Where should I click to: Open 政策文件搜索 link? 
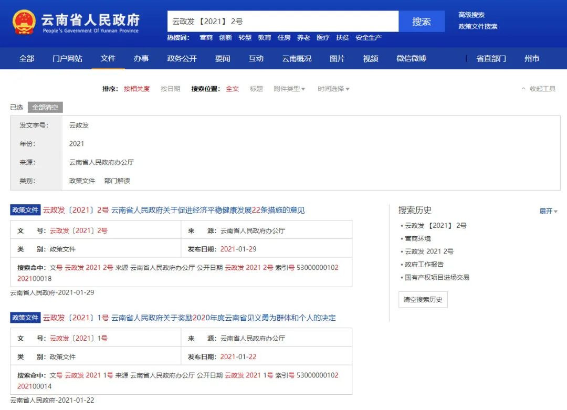[x=477, y=26]
